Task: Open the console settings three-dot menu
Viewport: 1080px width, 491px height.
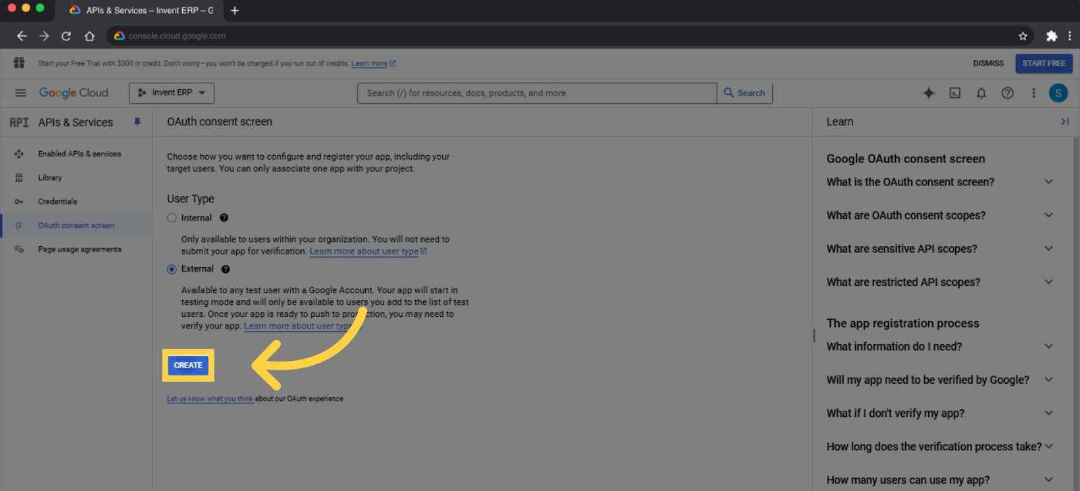Action: (x=1033, y=93)
